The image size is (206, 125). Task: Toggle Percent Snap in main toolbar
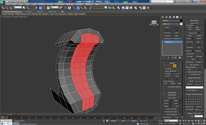82,8
